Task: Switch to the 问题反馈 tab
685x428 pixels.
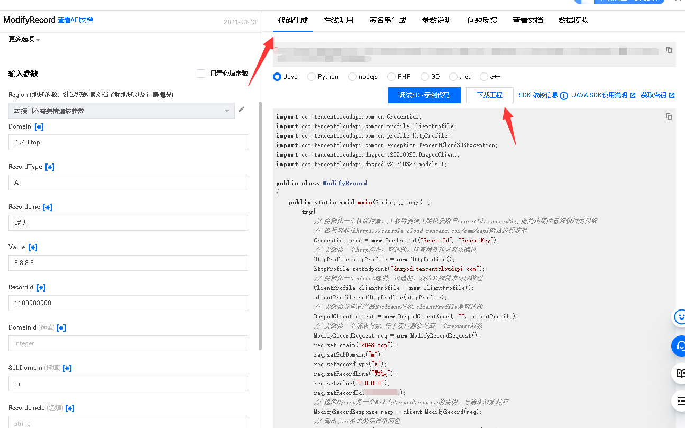Action: (x=482, y=20)
